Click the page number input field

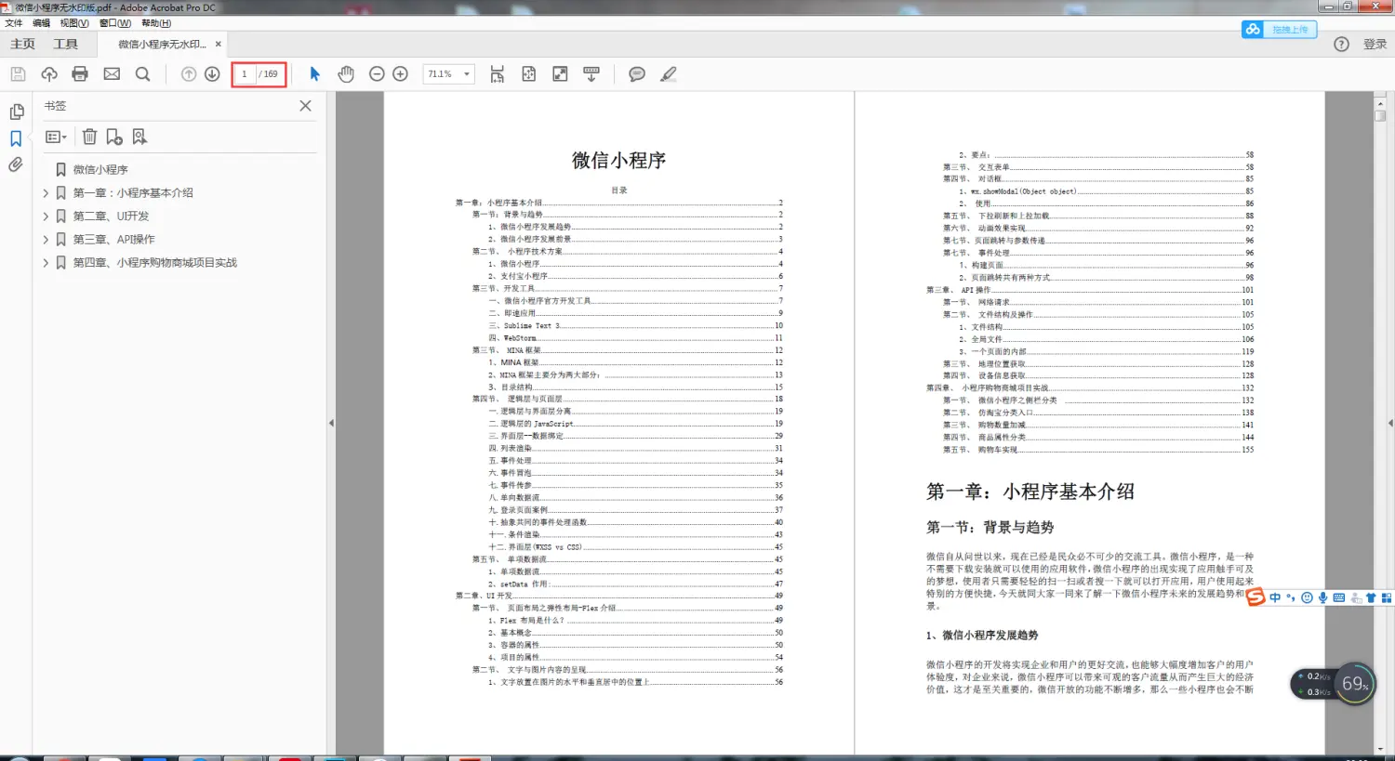[245, 74]
